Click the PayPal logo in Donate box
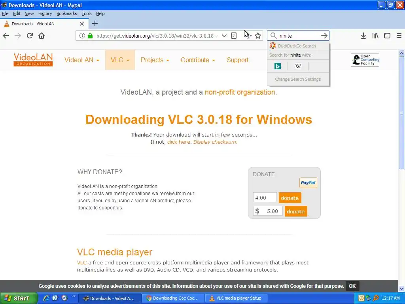Image resolution: width=405 pixels, height=304 pixels. pos(308,183)
